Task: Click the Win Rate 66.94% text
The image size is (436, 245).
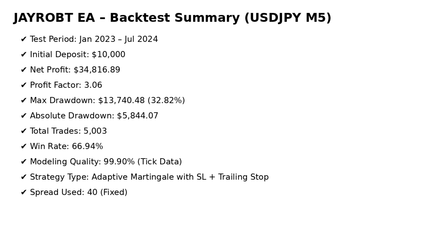Action: point(66,147)
